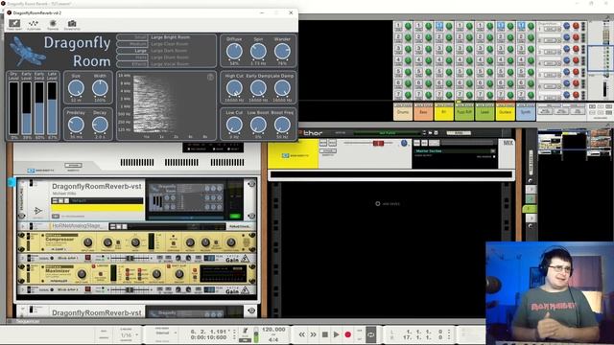Click the Add Device button in the empty rack
This screenshot has width=614, height=345.
[x=388, y=204]
